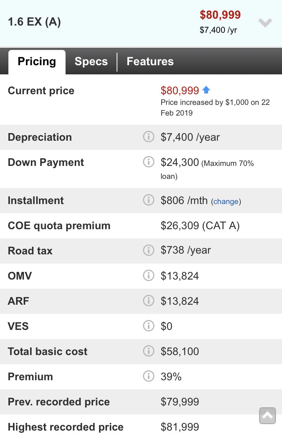This screenshot has width=282, height=434.
Task: Show VES information via info icon
Action: point(148,326)
